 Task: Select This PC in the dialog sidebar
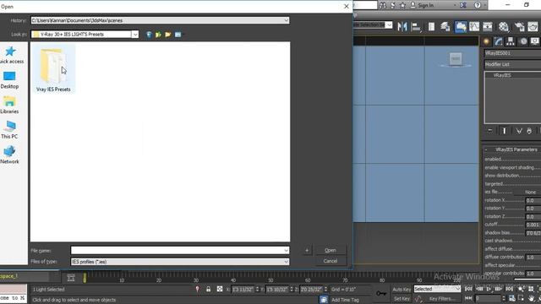pos(9,130)
